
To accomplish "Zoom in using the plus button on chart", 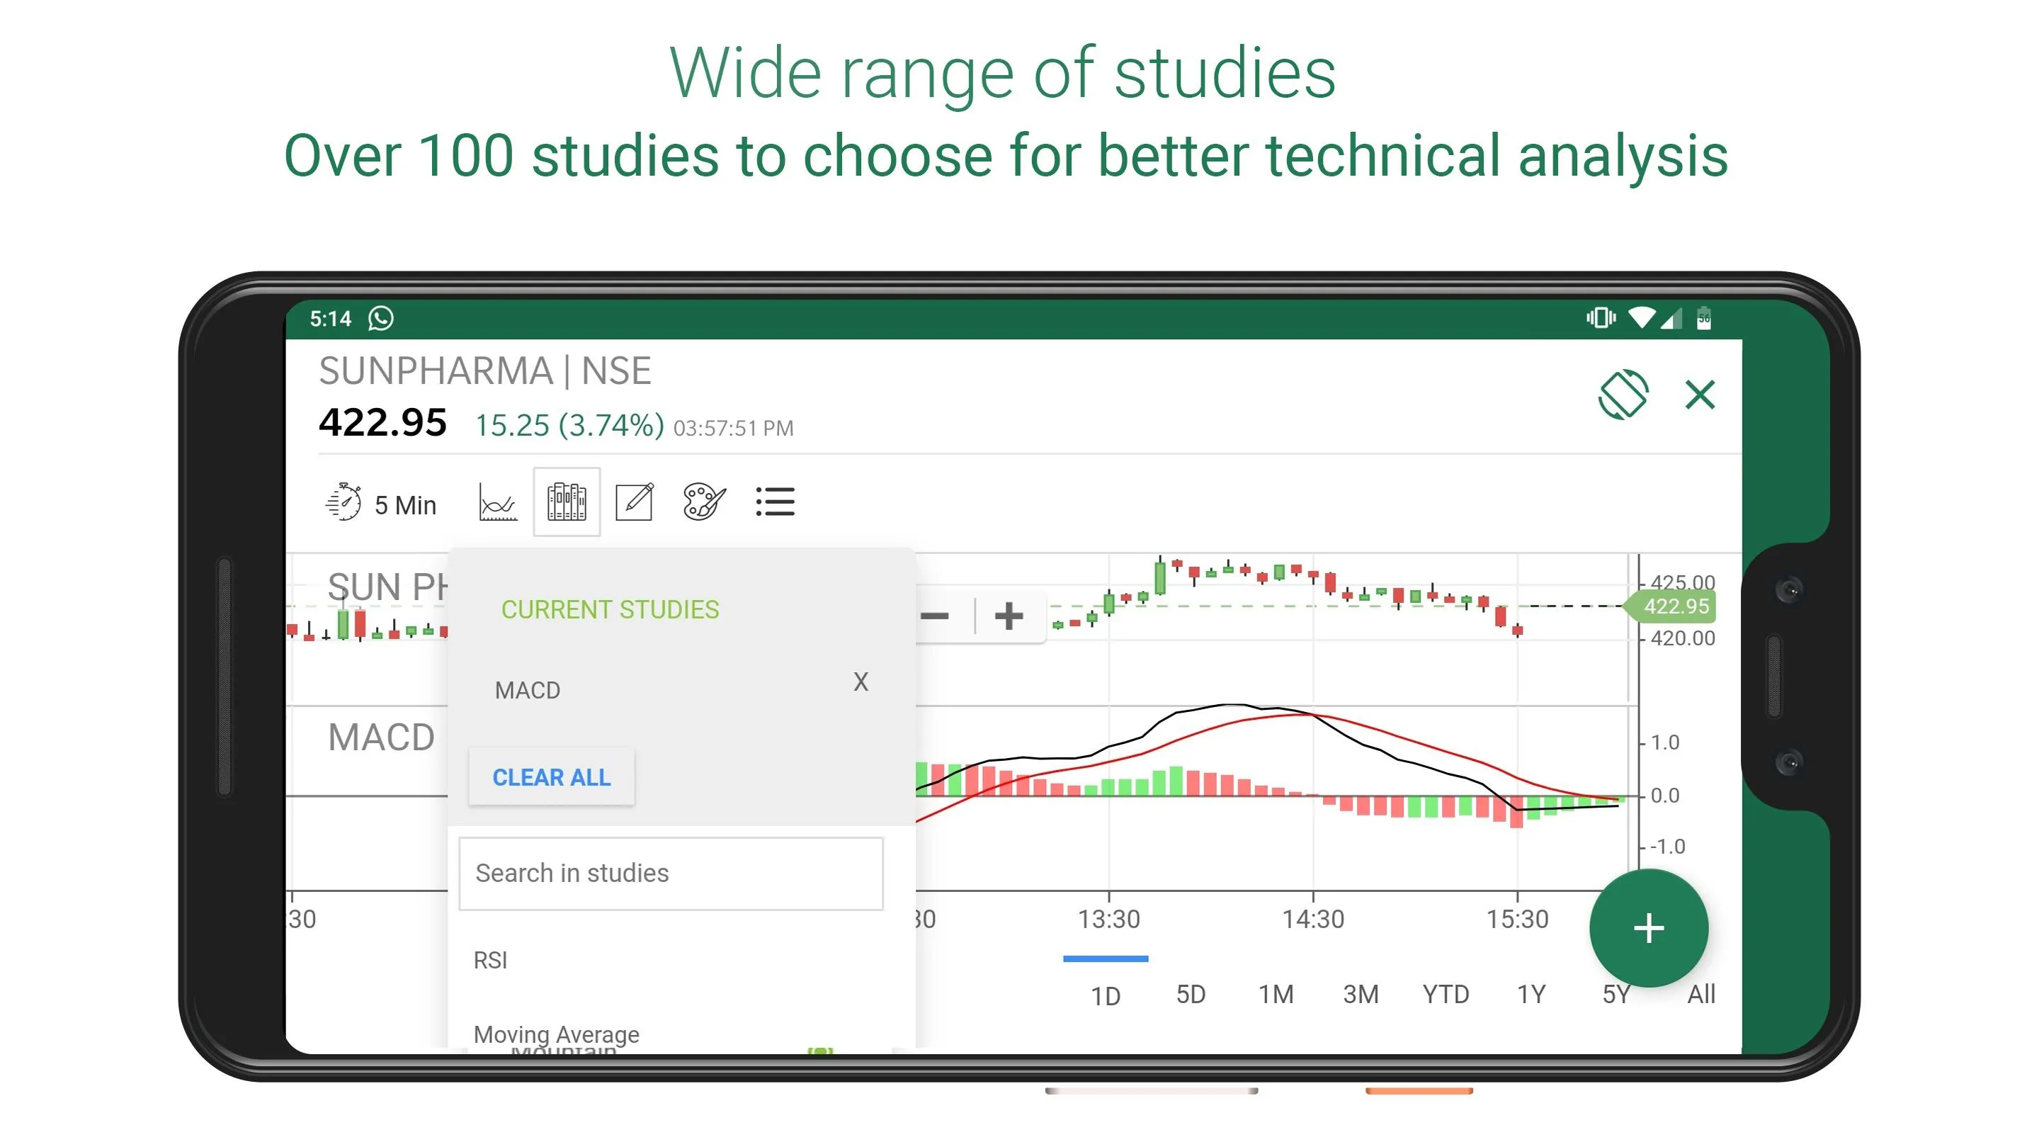I will tap(1008, 615).
